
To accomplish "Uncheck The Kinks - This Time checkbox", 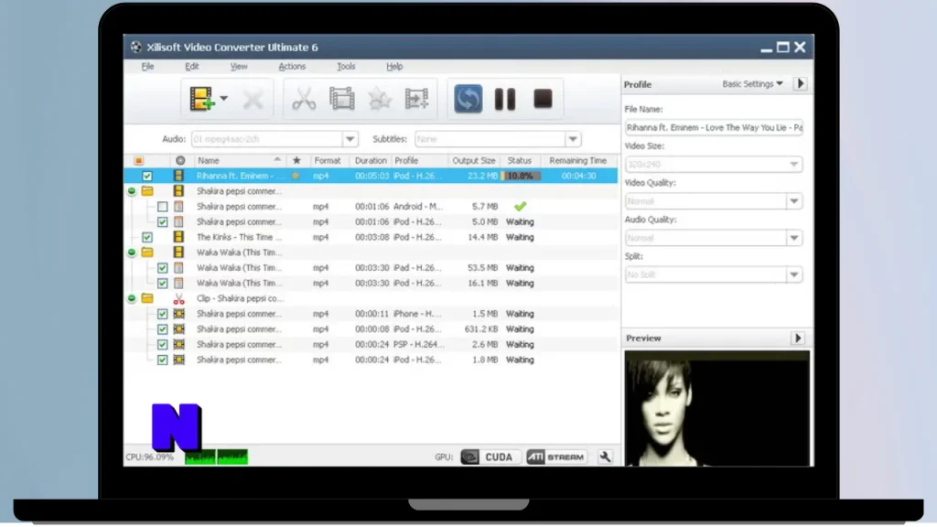I will pos(147,237).
